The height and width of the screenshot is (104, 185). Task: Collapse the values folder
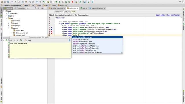point(9,28)
